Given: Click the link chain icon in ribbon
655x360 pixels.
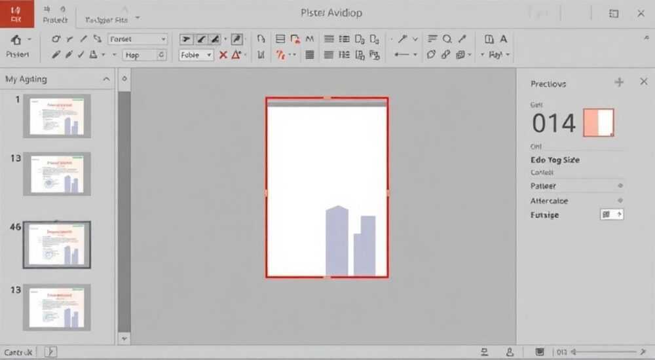Looking at the screenshot, I should pyautogui.click(x=445, y=54).
